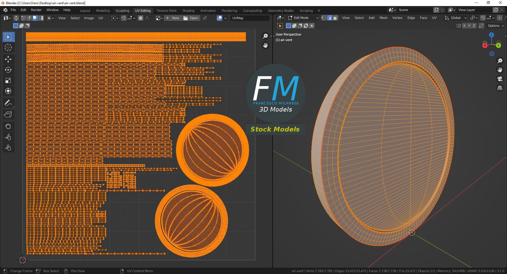Image resolution: width=507 pixels, height=274 pixels.
Task: Open the Global transform orientation dropdown
Action: point(456,18)
